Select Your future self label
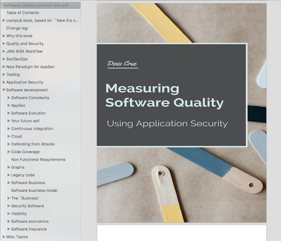This screenshot has width=281, height=241. pos(25,121)
